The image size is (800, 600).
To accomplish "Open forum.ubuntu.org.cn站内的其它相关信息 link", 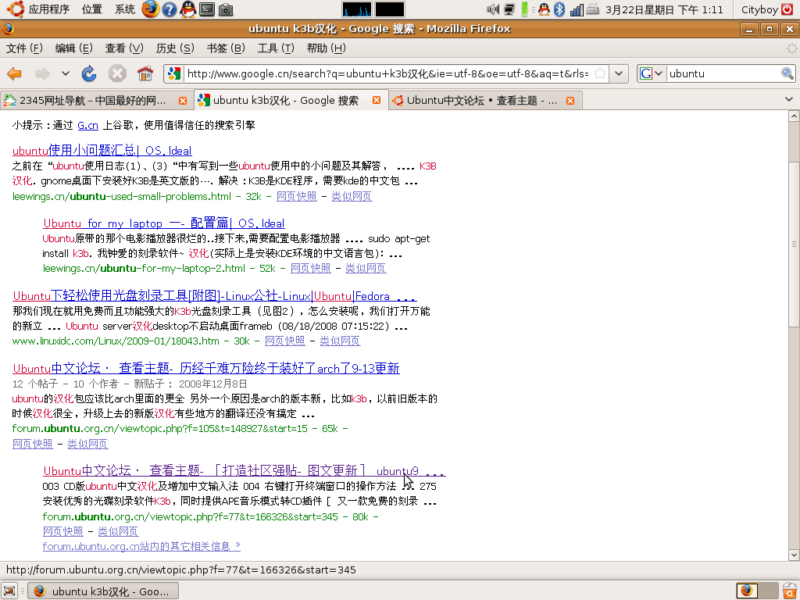I will pos(141,546).
